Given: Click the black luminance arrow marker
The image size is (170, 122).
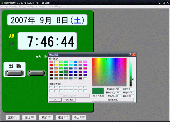Looking at the screenshot, I should pyautogui.click(x=133, y=79).
